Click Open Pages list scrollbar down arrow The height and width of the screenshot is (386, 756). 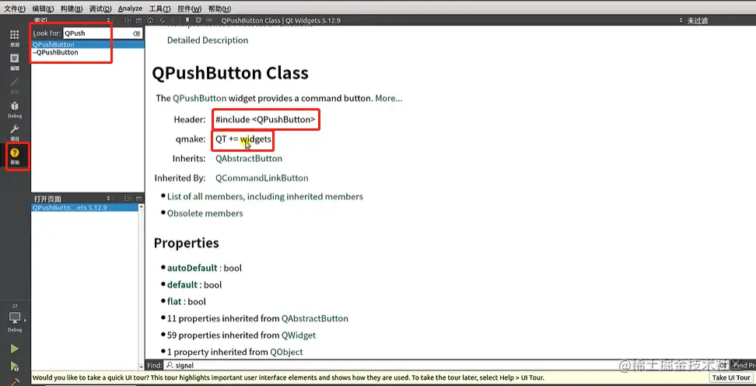[x=142, y=367]
